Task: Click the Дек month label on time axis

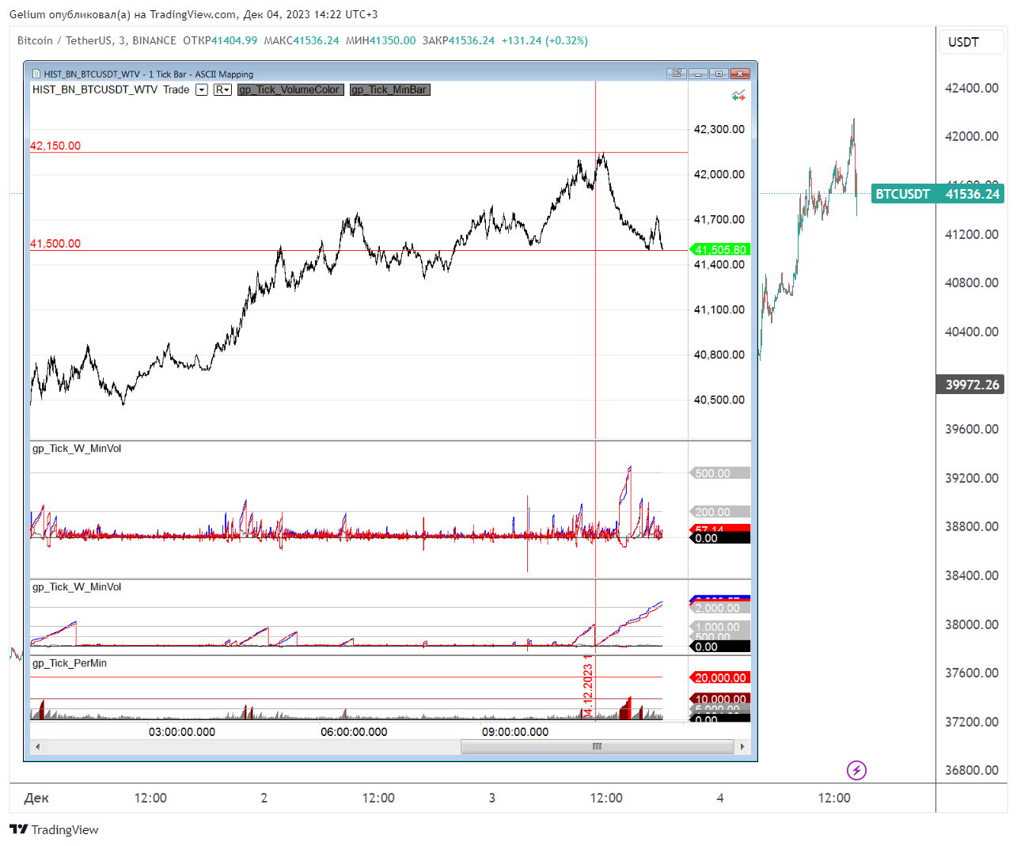Action: pos(36,798)
